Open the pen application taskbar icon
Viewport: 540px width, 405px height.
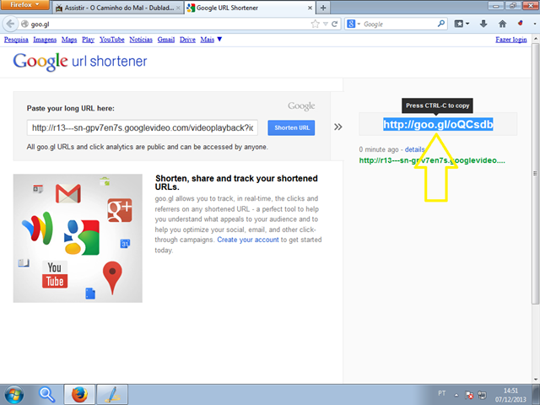click(112, 395)
